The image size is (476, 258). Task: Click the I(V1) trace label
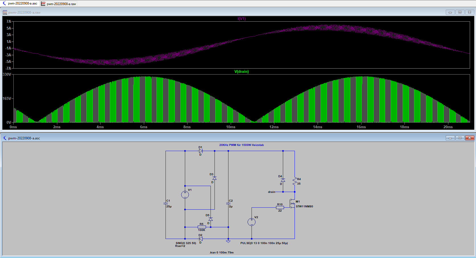point(242,18)
